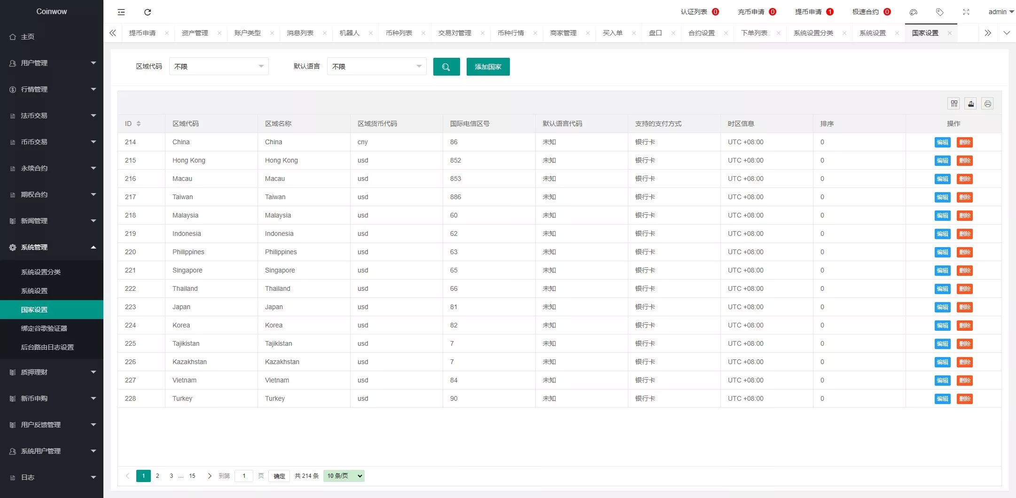Viewport: 1016px width, 498px height.
Task: Click the sidebar collapse menu icon
Action: (x=121, y=12)
